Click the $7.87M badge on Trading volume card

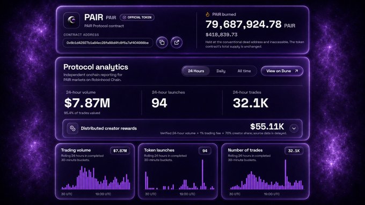coord(120,151)
